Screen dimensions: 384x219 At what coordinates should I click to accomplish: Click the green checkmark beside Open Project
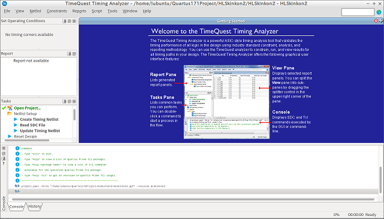click(x=4, y=108)
